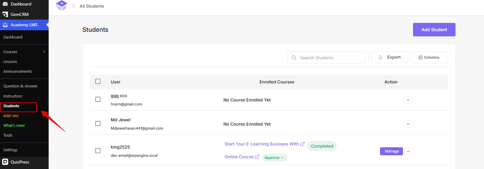Image resolution: width=484 pixels, height=169 pixels.
Task: Open more actions for king2525 row
Action: tap(408, 151)
